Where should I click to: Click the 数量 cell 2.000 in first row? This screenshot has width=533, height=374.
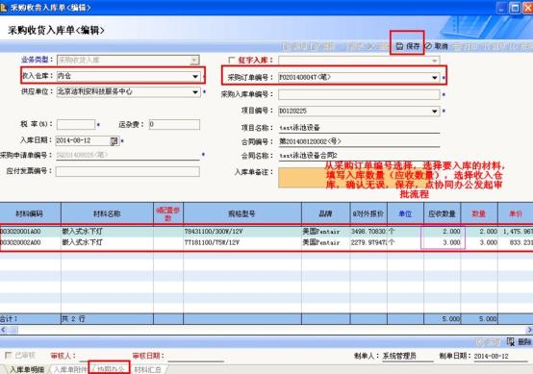click(479, 232)
